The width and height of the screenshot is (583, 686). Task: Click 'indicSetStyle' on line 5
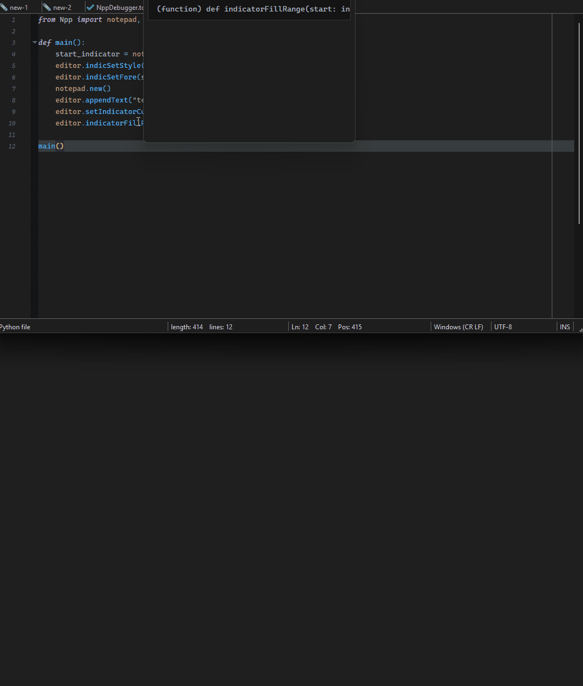113,66
